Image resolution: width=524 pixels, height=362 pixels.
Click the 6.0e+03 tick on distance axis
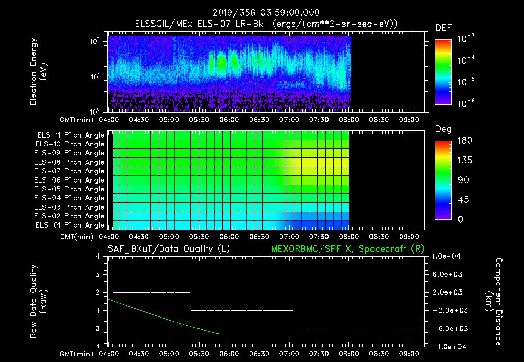[x=447, y=274]
